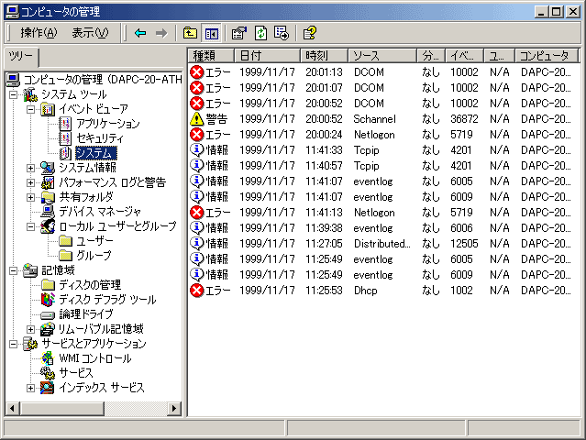
Task: Click the 共有フォルダ tree icon
Action: click(48, 197)
